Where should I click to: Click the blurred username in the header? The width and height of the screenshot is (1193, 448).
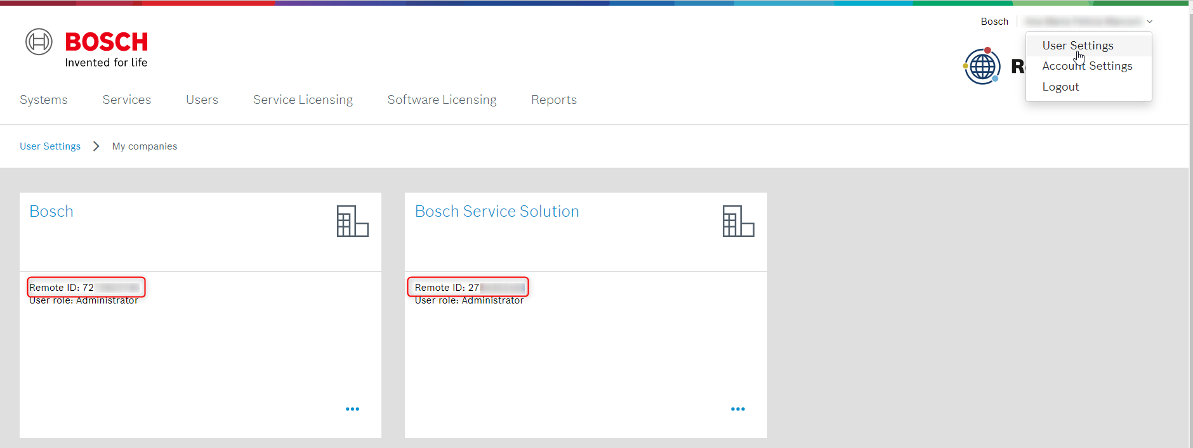(1083, 22)
